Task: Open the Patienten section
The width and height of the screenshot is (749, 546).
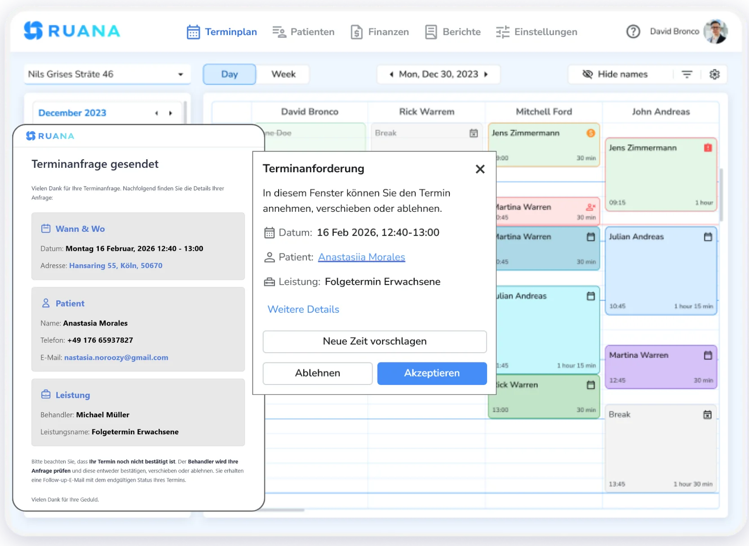Action: [x=304, y=31]
